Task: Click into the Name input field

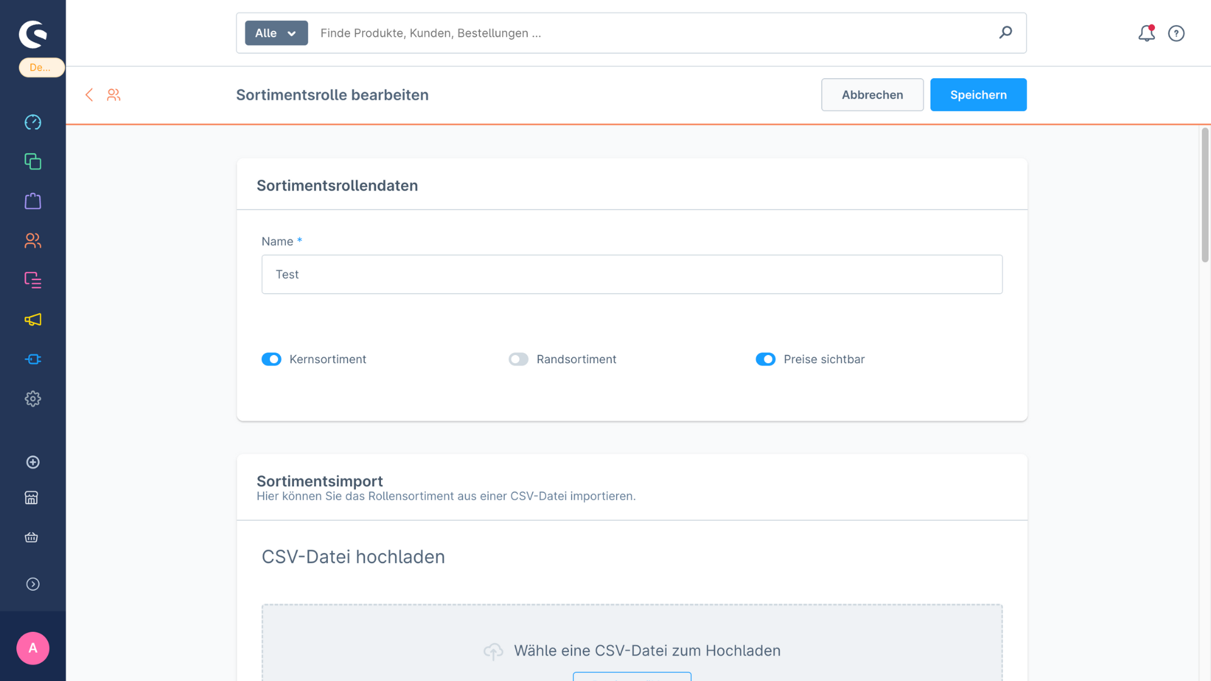Action: tap(631, 274)
